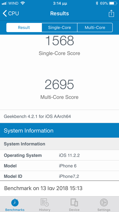Screen dimensions: 119x212
Task: Tap the Operating System iOS 11.2.2 row
Action: (59, 155)
